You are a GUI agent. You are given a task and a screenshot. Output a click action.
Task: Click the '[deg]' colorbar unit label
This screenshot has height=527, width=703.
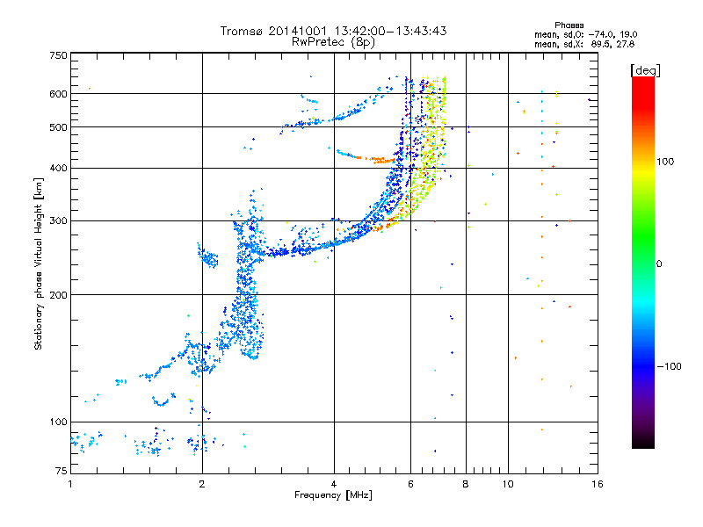pos(645,70)
